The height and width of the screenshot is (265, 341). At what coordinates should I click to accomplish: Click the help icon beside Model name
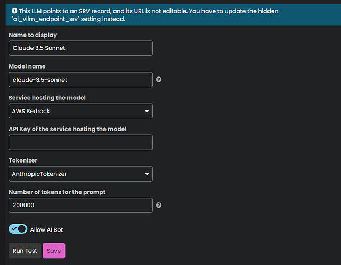pyautogui.click(x=159, y=80)
